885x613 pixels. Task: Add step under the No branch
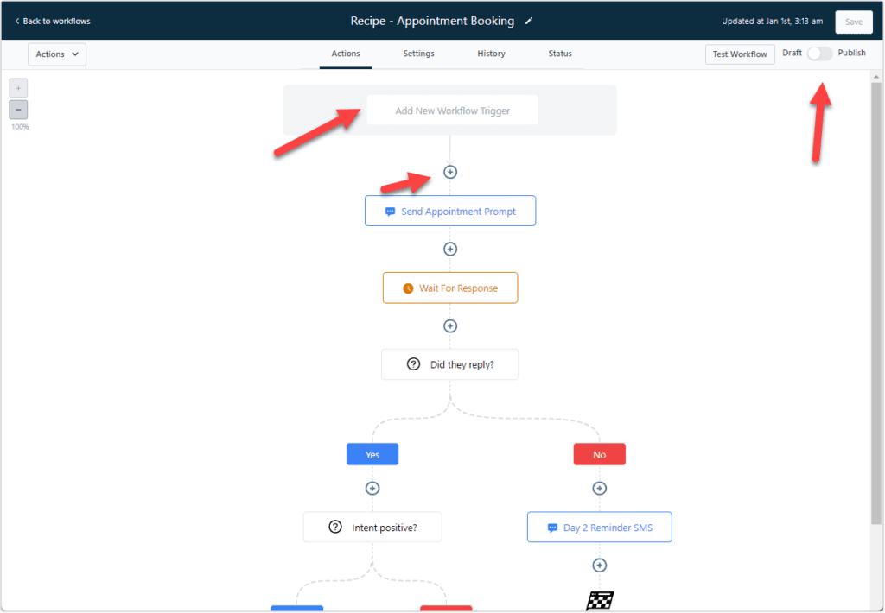click(x=600, y=489)
